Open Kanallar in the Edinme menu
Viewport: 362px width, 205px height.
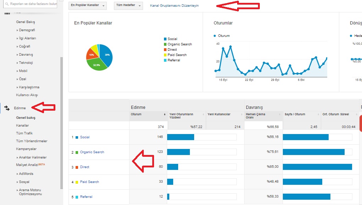(x=22, y=126)
